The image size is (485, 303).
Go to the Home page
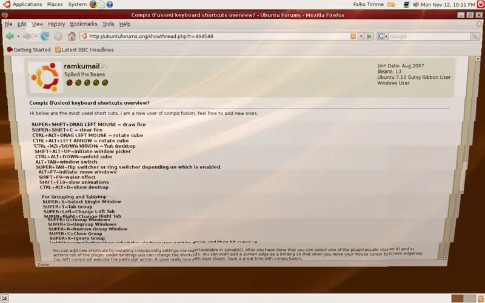coord(72,36)
